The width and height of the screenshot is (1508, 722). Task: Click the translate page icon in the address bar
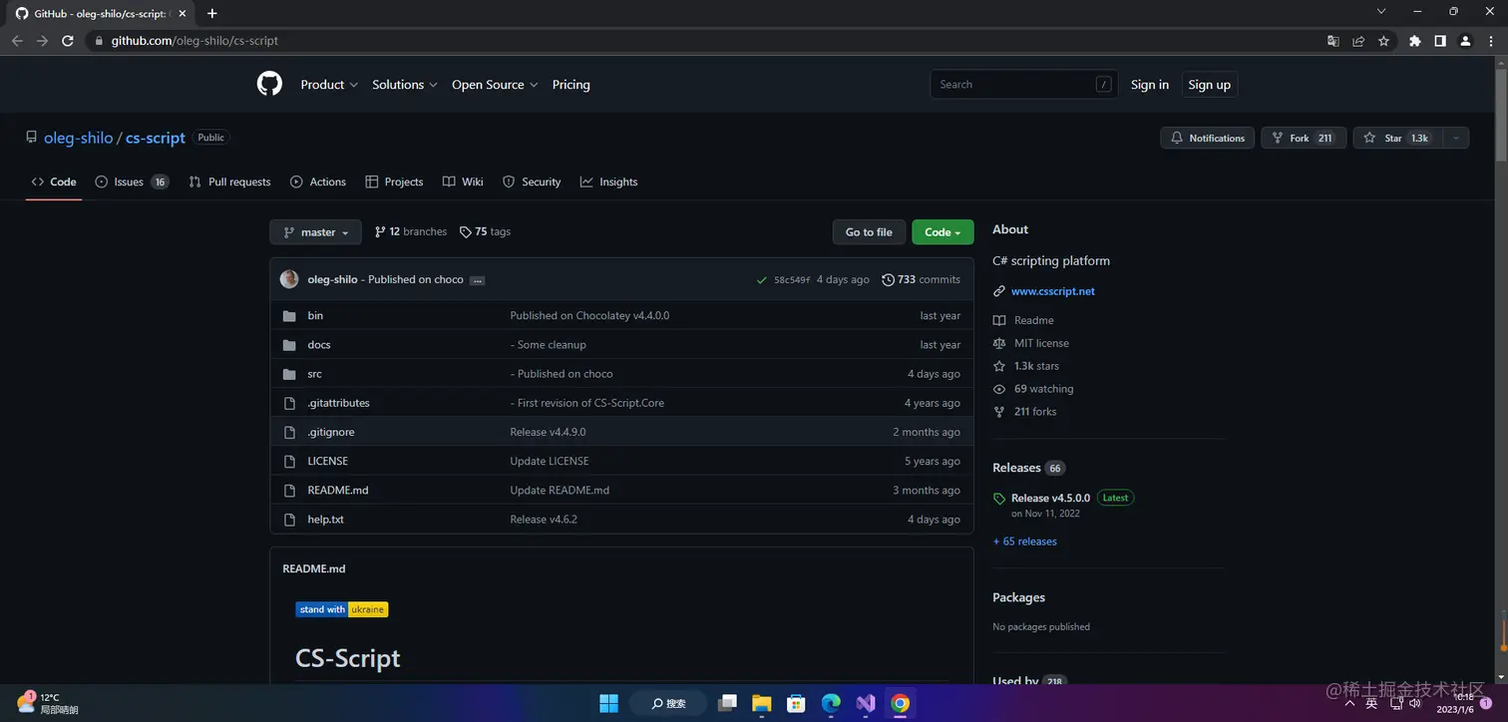pos(1333,41)
